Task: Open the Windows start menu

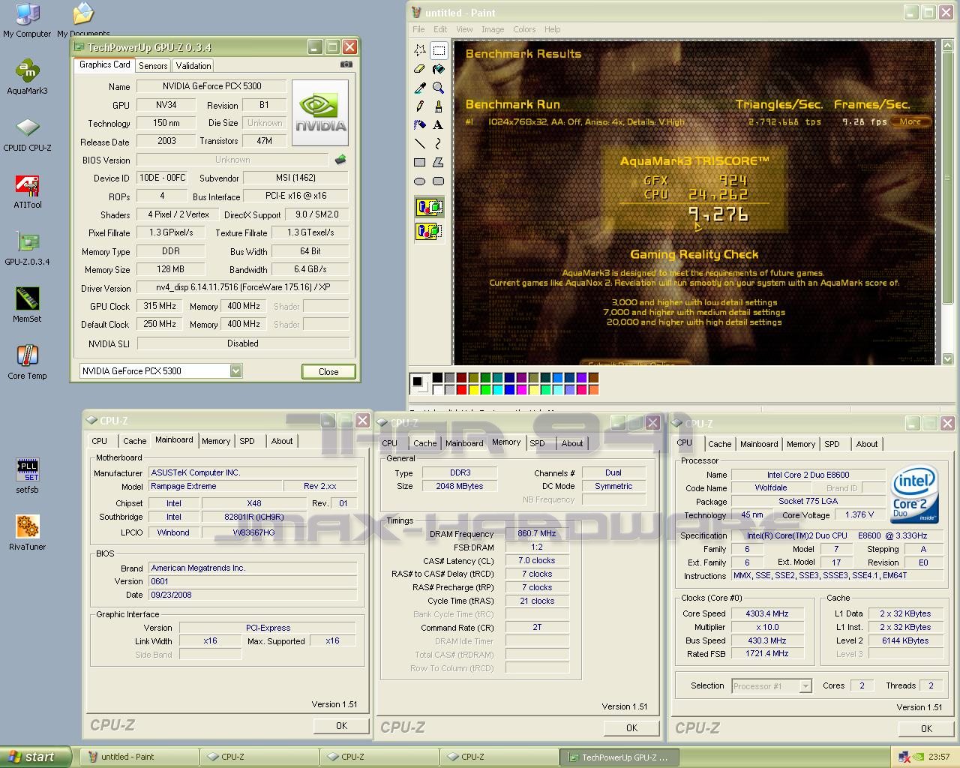Action: coord(35,757)
